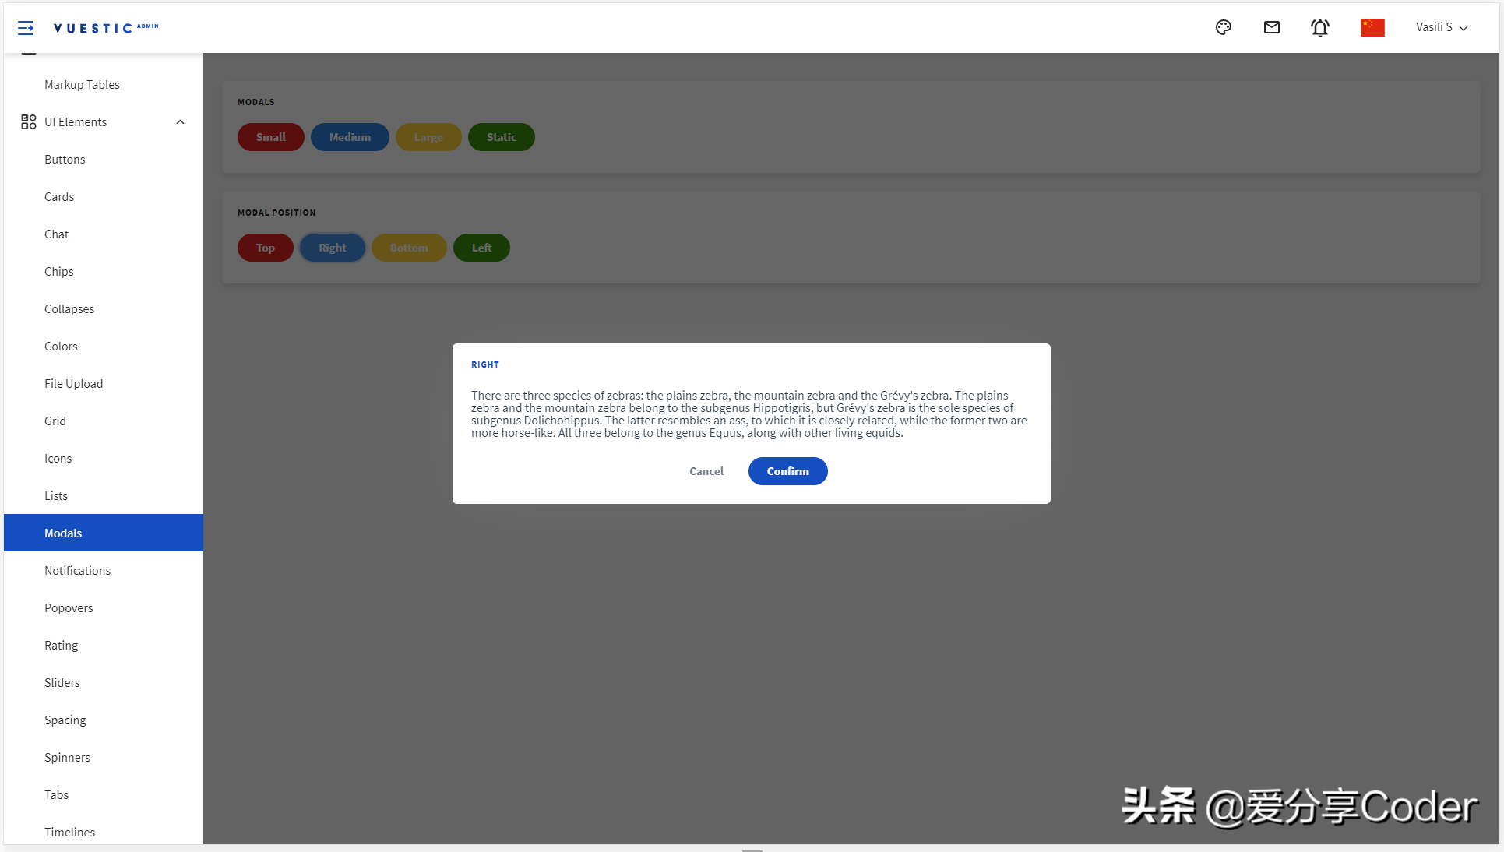This screenshot has width=1504, height=852.
Task: Click the Confirm button in modal
Action: (787, 471)
